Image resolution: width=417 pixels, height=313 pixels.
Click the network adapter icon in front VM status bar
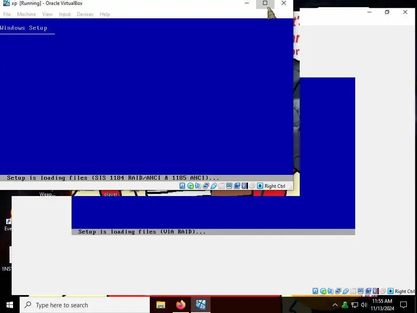[x=206, y=186]
